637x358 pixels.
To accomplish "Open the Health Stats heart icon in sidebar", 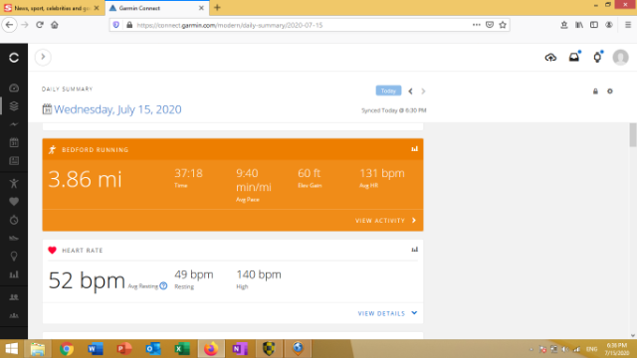I will click(x=14, y=201).
